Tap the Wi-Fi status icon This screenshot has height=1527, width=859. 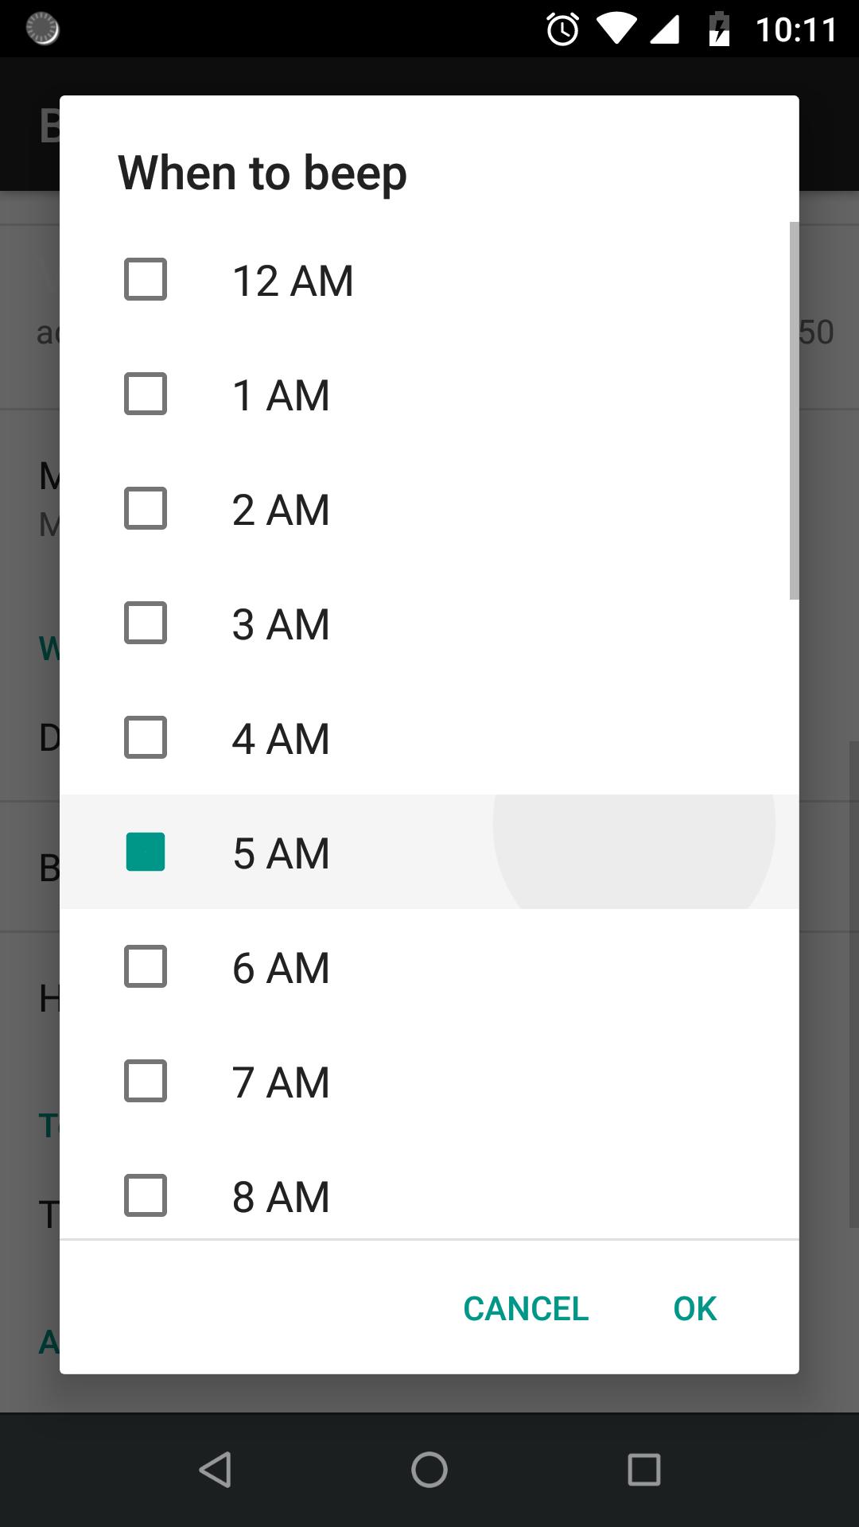click(616, 30)
